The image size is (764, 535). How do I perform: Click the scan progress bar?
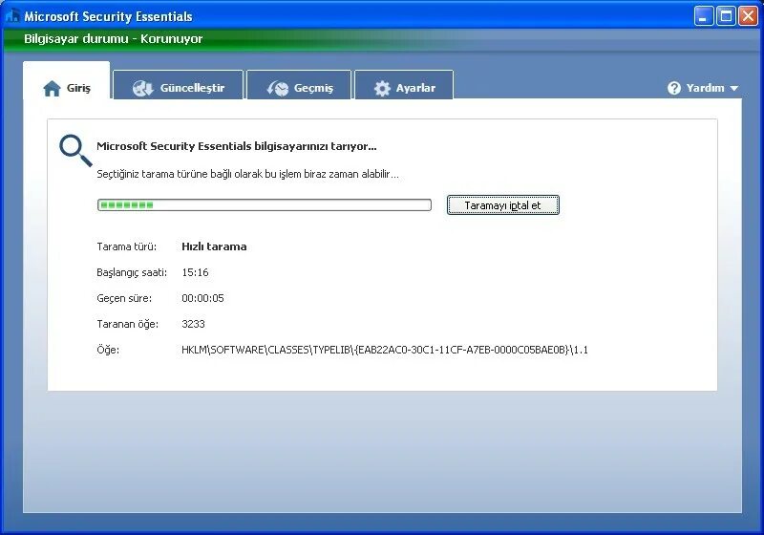tap(265, 205)
